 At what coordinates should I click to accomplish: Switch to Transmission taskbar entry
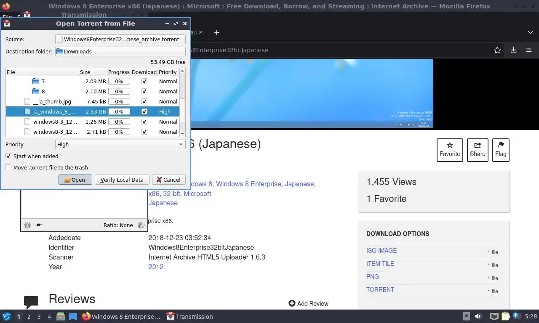click(189, 316)
